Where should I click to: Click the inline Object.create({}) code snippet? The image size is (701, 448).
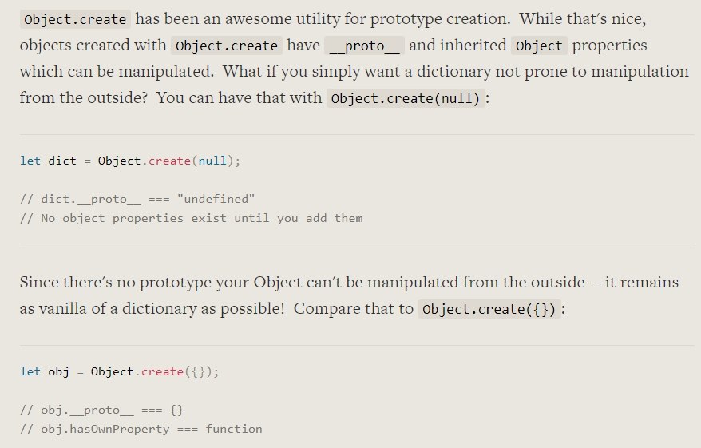492,309
